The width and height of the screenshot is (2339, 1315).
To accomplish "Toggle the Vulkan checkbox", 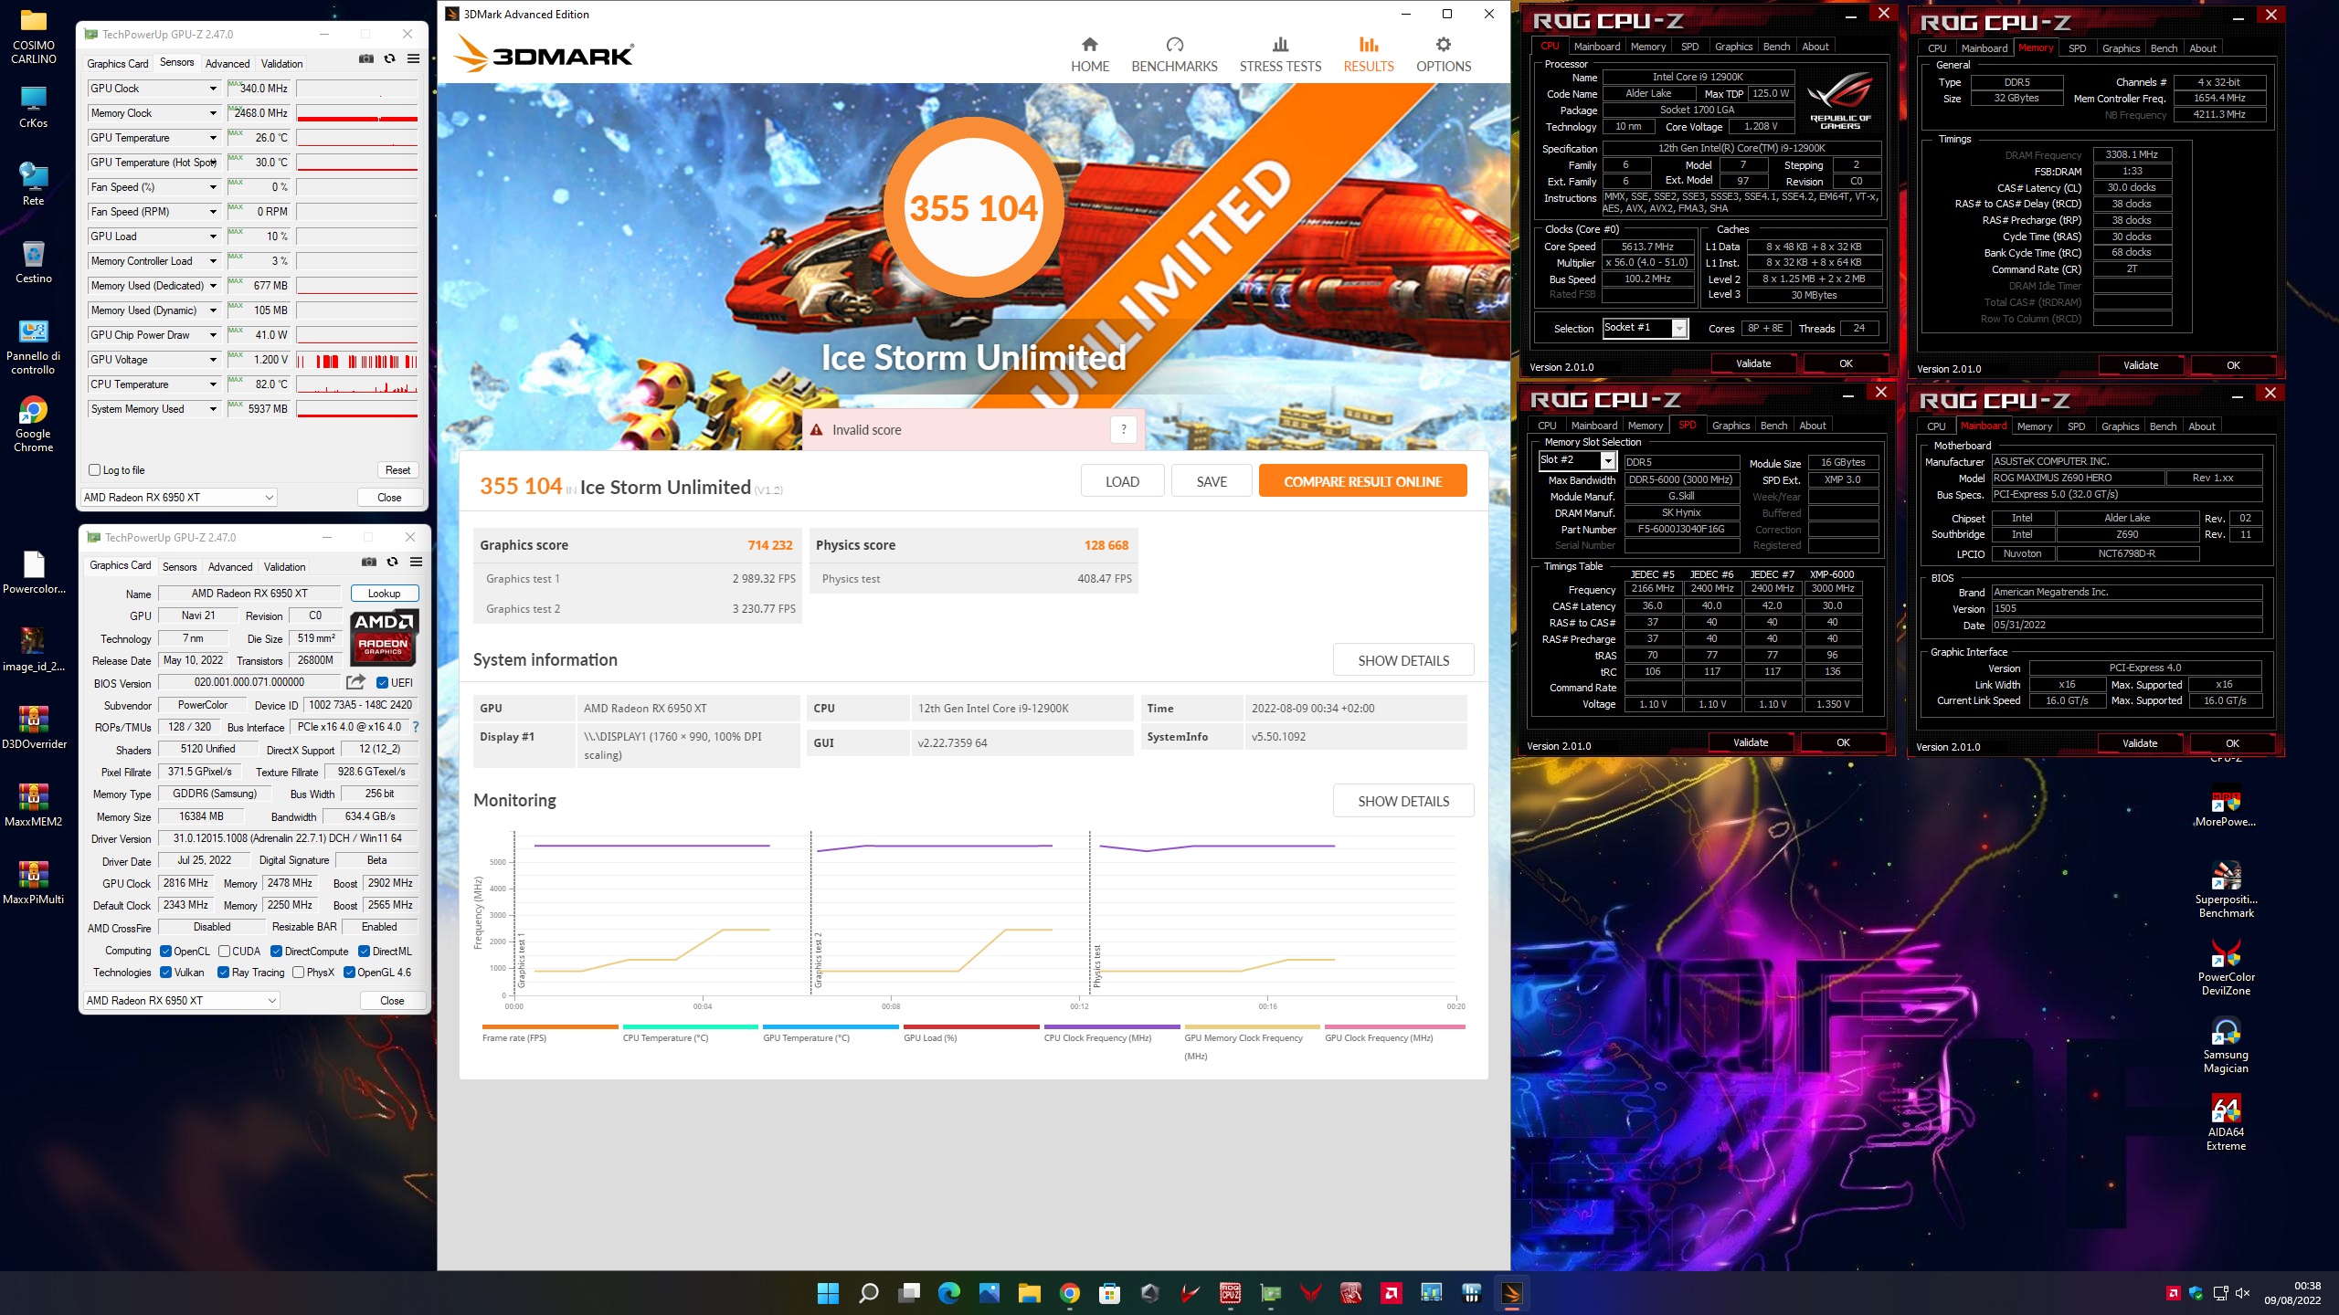I will 165,973.
